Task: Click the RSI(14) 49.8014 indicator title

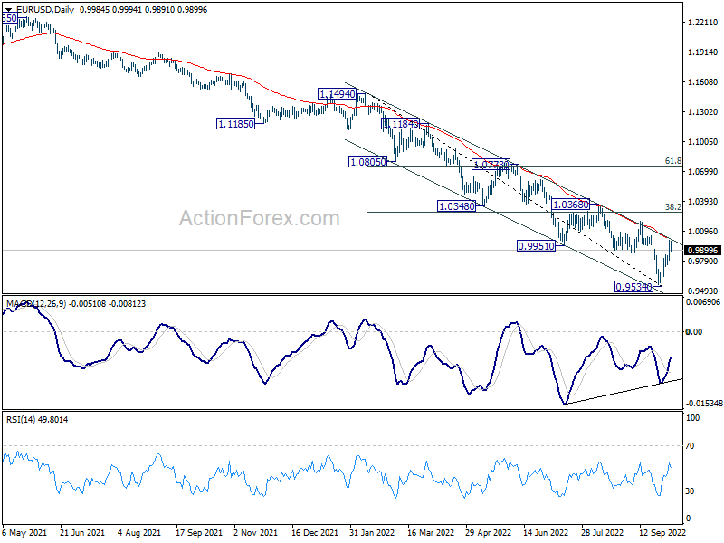Action: click(37, 420)
